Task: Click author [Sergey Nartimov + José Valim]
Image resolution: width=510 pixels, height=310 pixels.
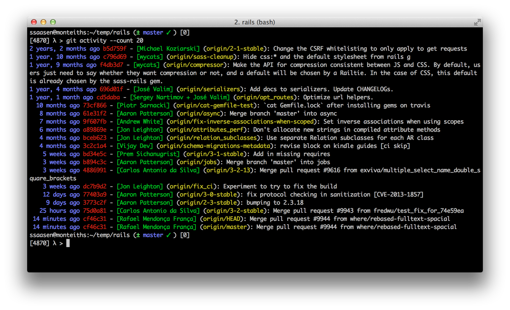Action: coord(180,97)
